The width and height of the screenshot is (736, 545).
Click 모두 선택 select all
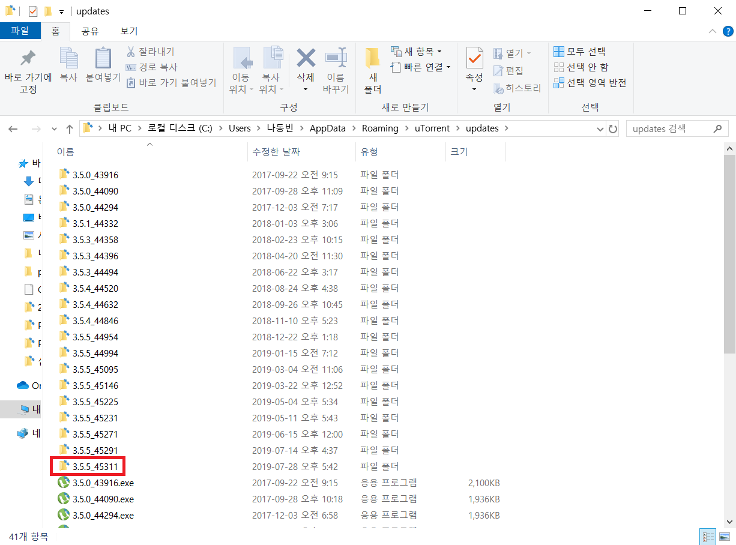(x=580, y=52)
